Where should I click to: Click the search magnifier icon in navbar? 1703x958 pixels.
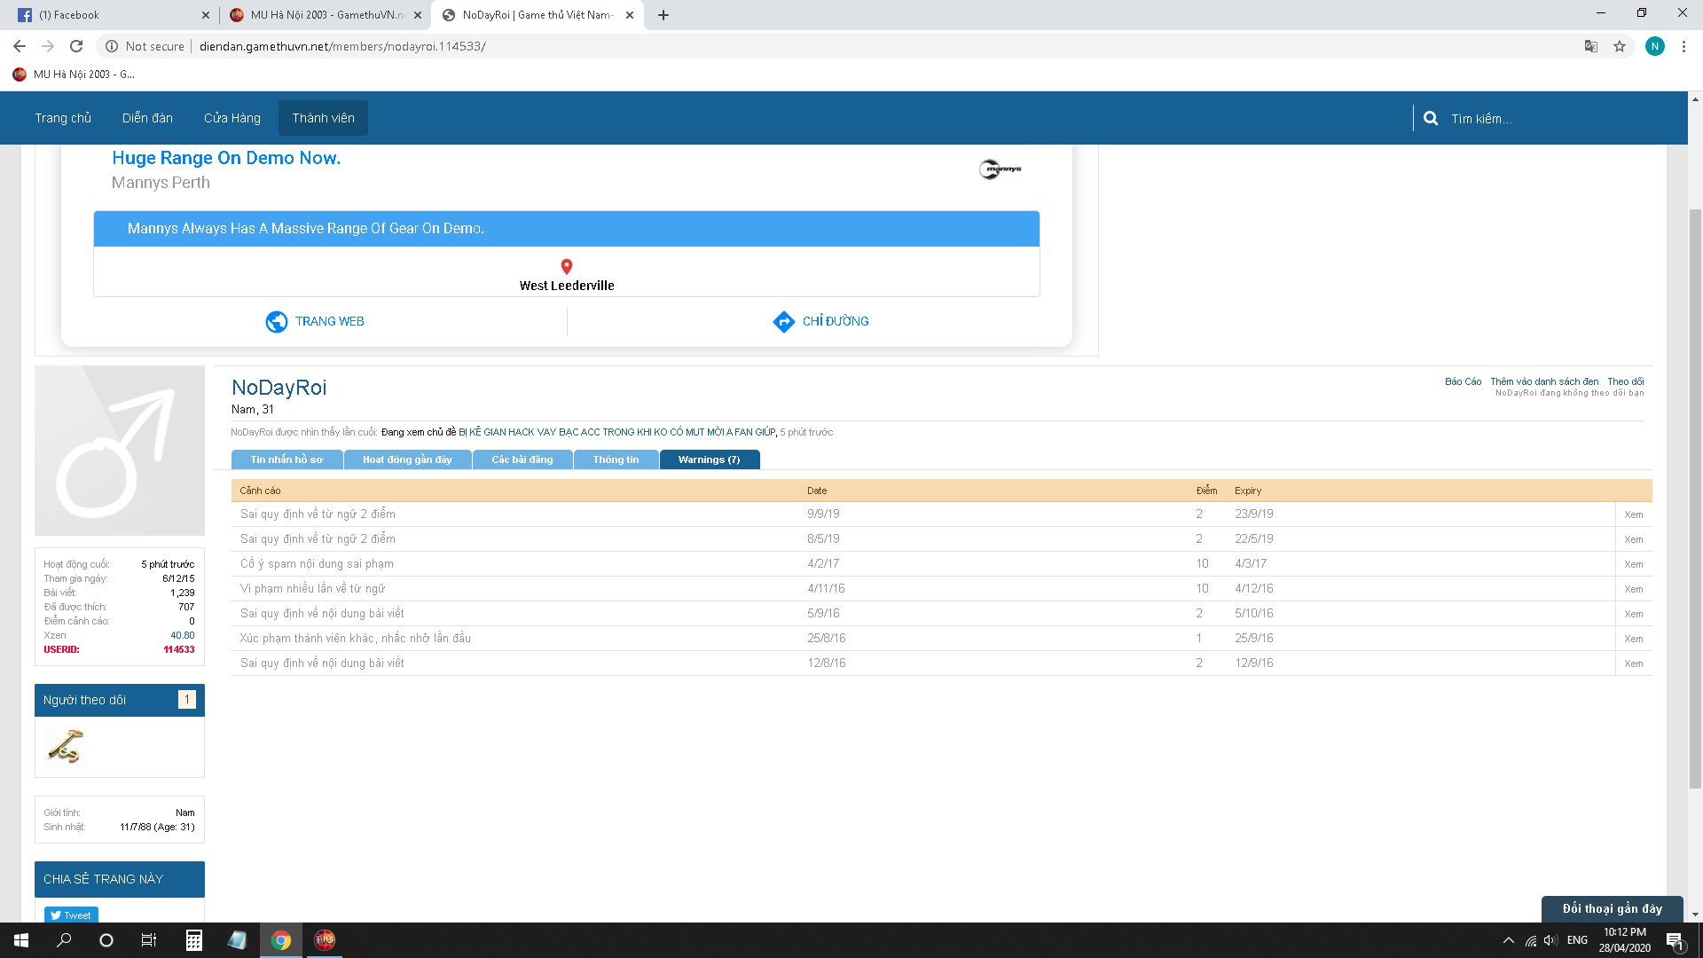pyautogui.click(x=1430, y=118)
